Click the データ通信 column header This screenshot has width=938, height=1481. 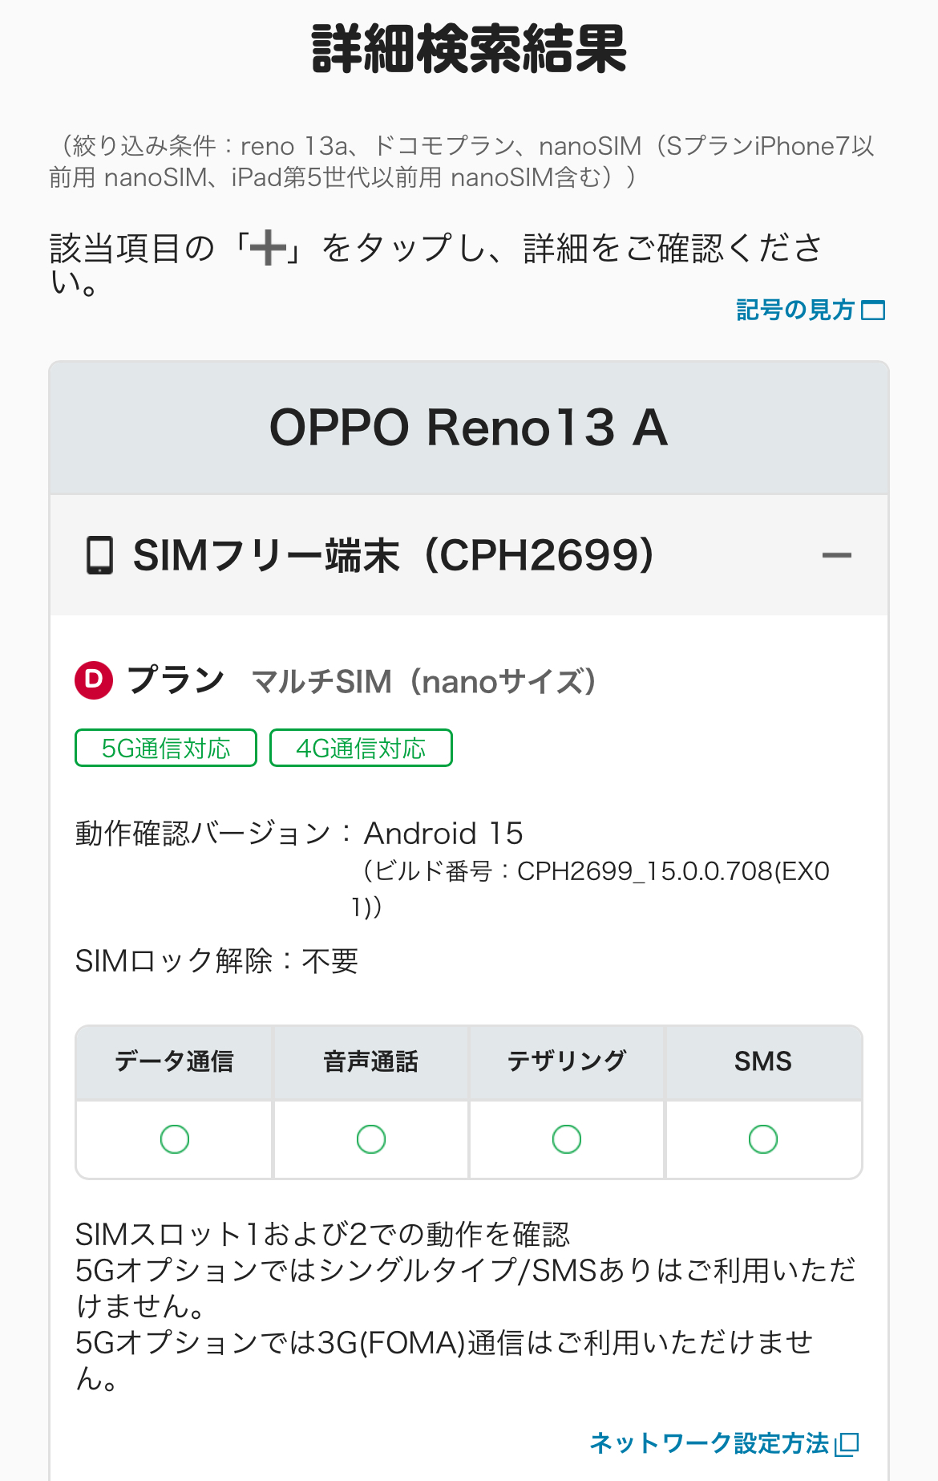tap(174, 1061)
